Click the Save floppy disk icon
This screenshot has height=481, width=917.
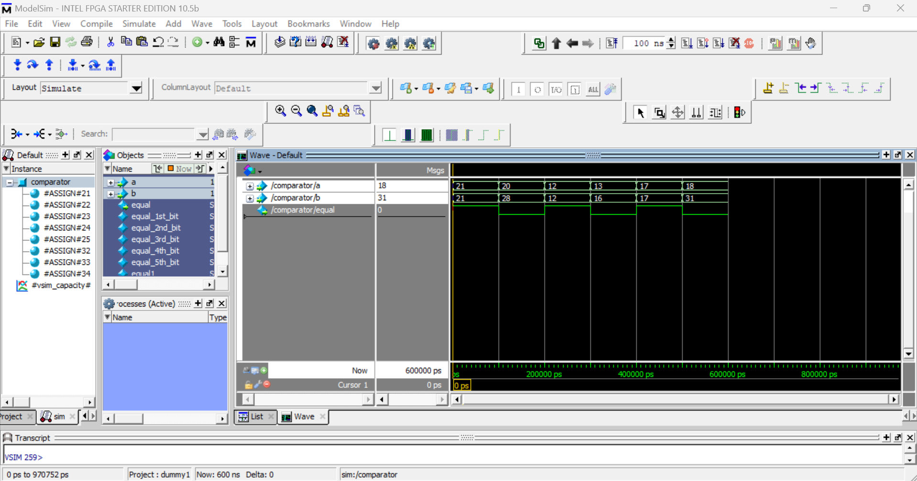pos(55,43)
